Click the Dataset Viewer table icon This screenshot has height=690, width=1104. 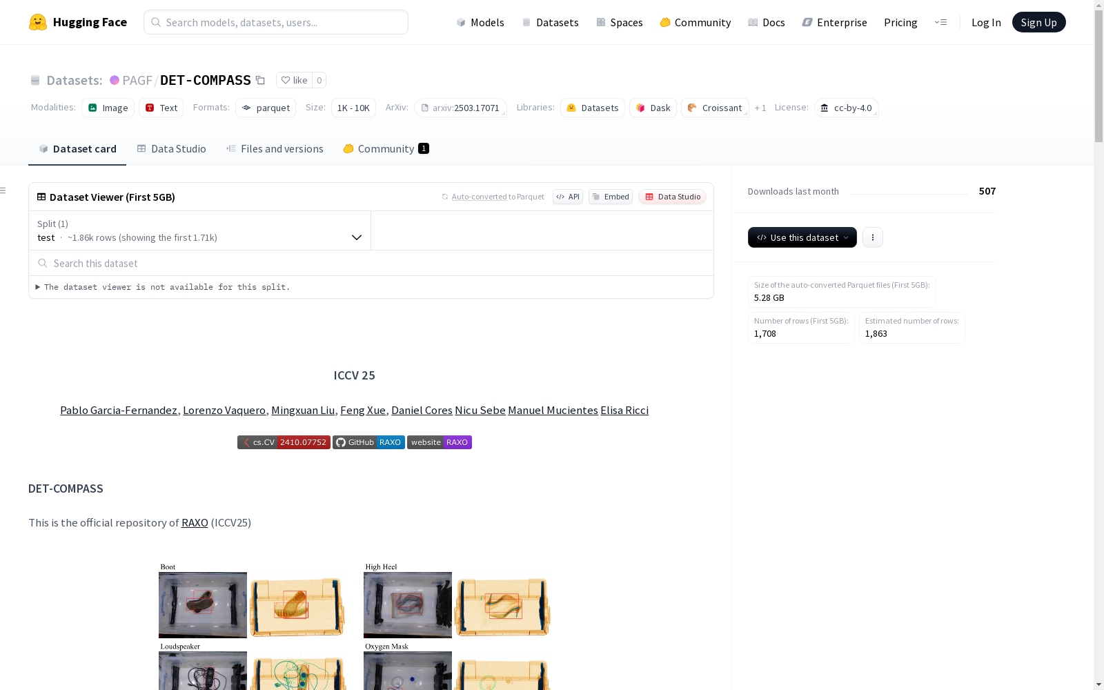[x=41, y=197]
